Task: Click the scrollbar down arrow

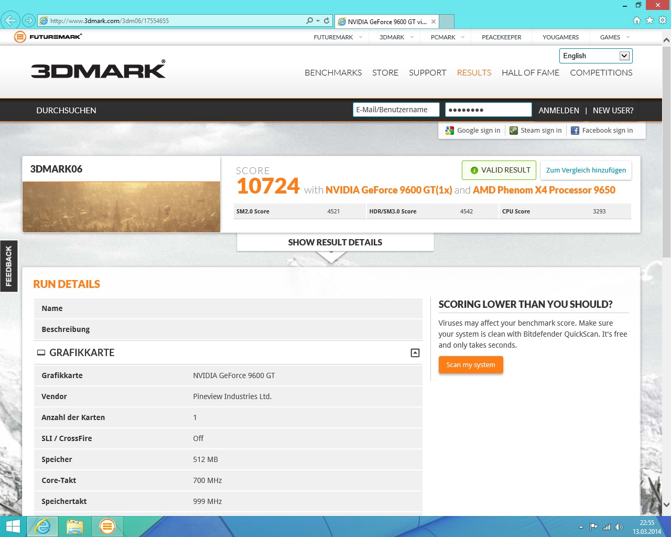Action: coord(666,505)
